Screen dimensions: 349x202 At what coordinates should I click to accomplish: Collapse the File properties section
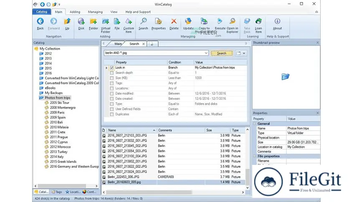point(254,156)
